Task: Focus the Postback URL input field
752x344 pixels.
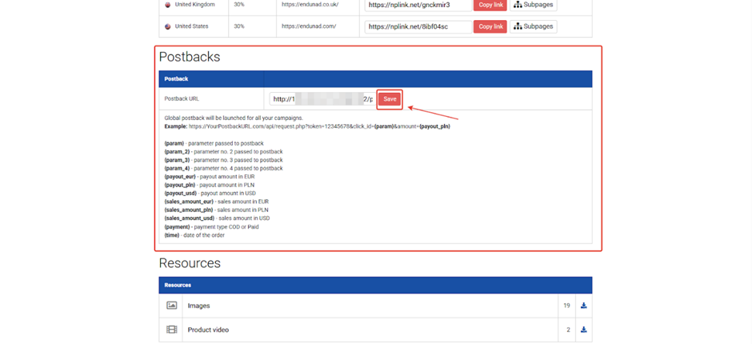Action: click(x=322, y=99)
